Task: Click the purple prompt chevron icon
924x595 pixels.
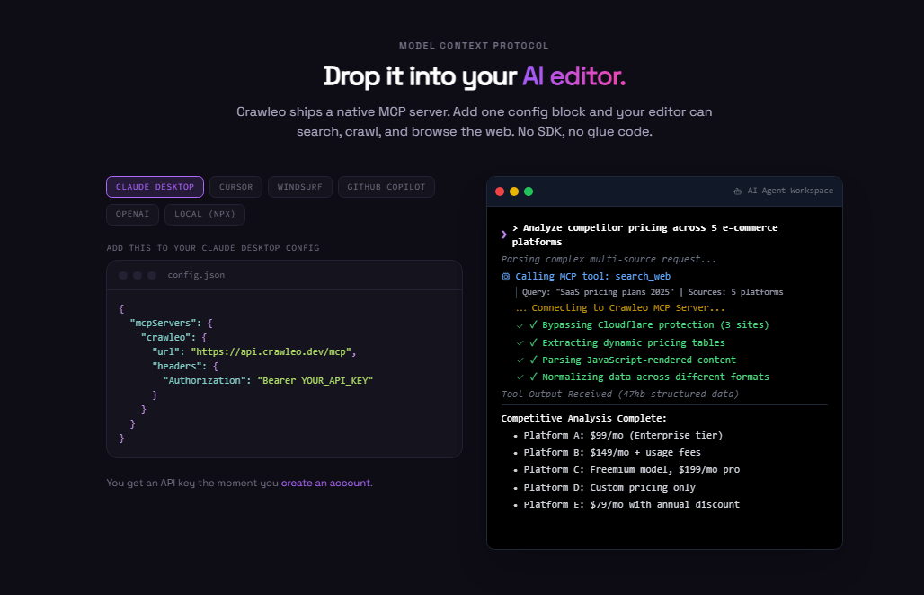Action: [x=504, y=235]
